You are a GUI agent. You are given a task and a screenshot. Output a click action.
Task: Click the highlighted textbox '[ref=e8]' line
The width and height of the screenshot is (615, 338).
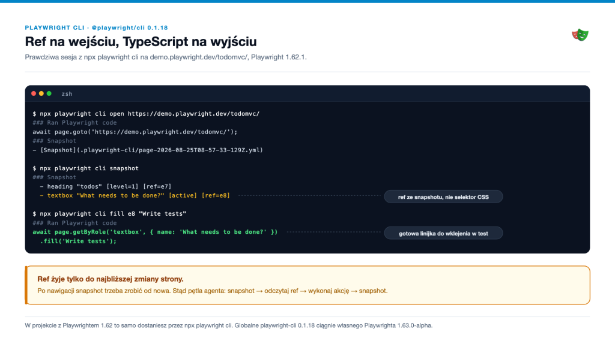(x=135, y=195)
